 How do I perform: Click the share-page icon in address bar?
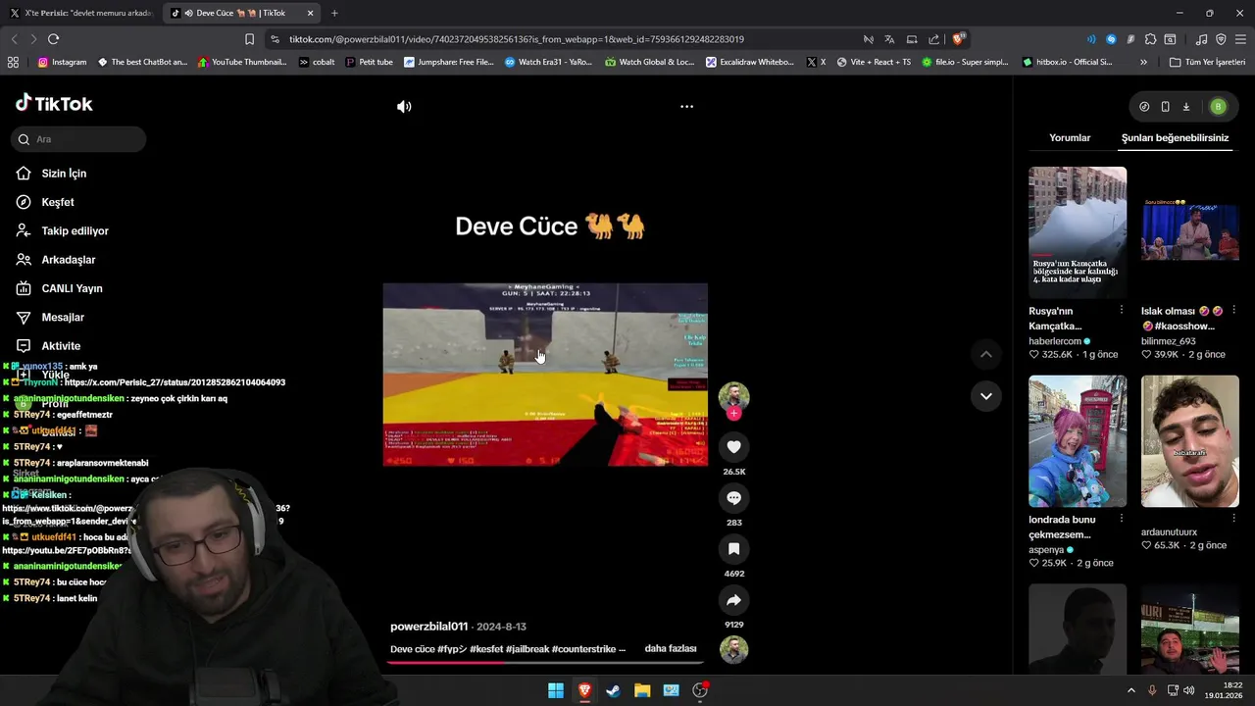[933, 39]
